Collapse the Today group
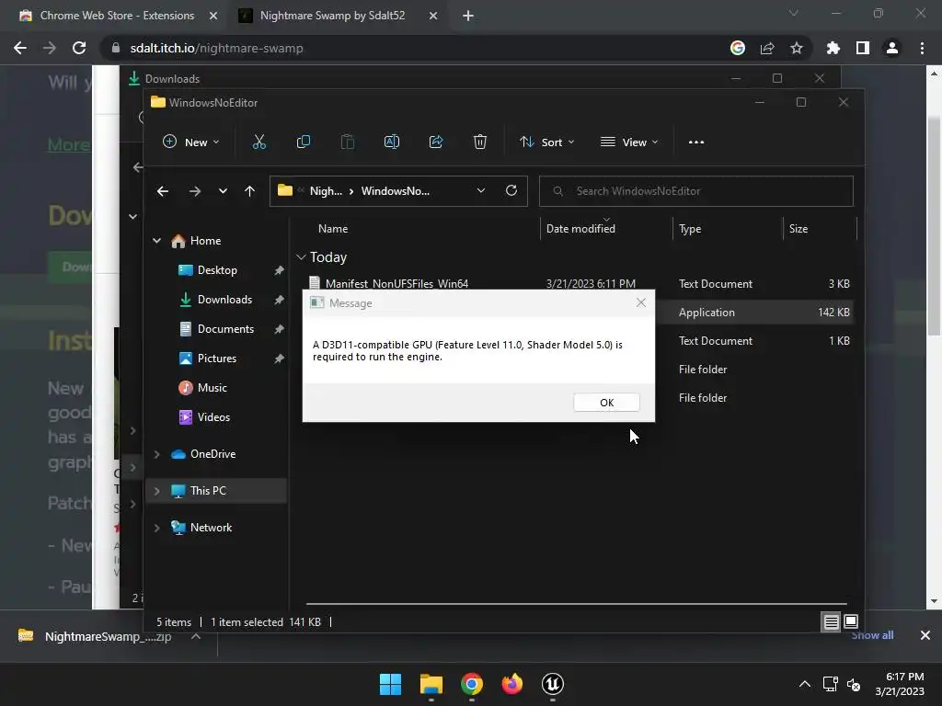Screen dimensions: 942x706 (301, 257)
